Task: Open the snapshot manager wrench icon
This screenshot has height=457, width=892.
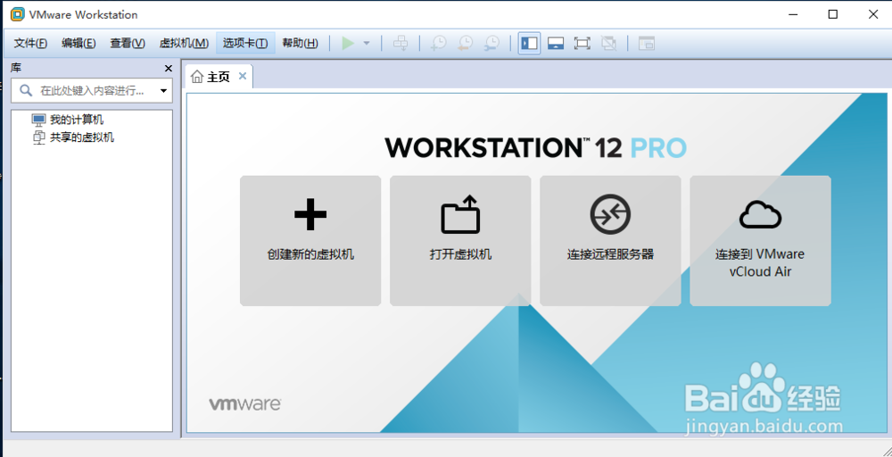Action: (492, 43)
